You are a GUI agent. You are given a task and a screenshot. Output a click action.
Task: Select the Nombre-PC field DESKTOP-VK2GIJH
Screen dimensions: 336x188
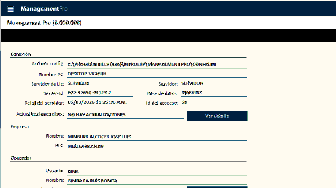click(x=157, y=74)
